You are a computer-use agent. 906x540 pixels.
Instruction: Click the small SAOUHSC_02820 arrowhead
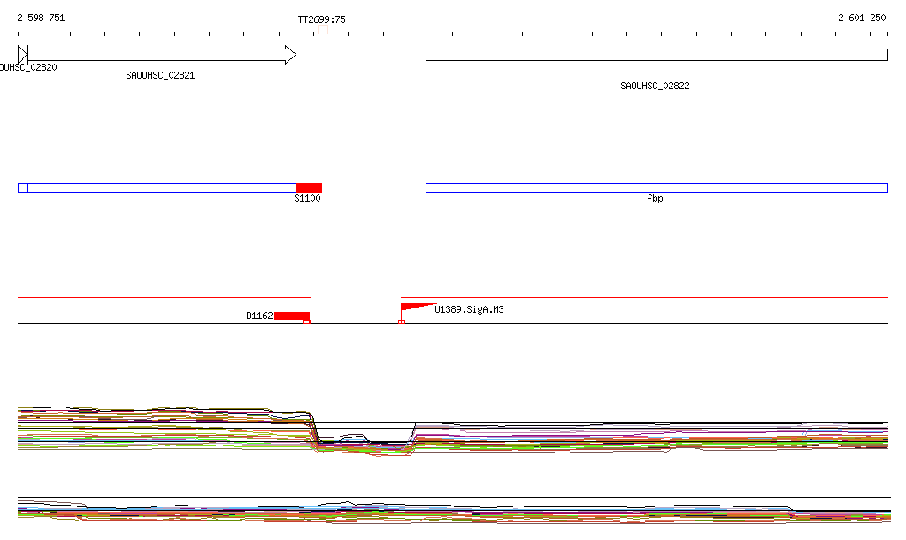[22, 55]
